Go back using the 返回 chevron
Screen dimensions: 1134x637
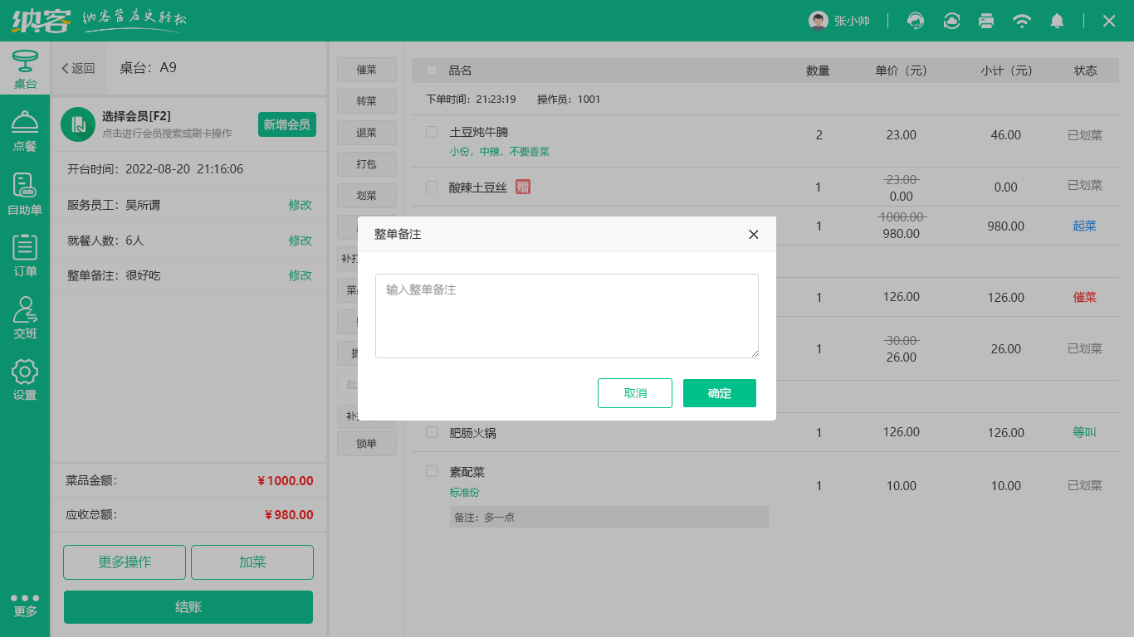click(x=79, y=68)
